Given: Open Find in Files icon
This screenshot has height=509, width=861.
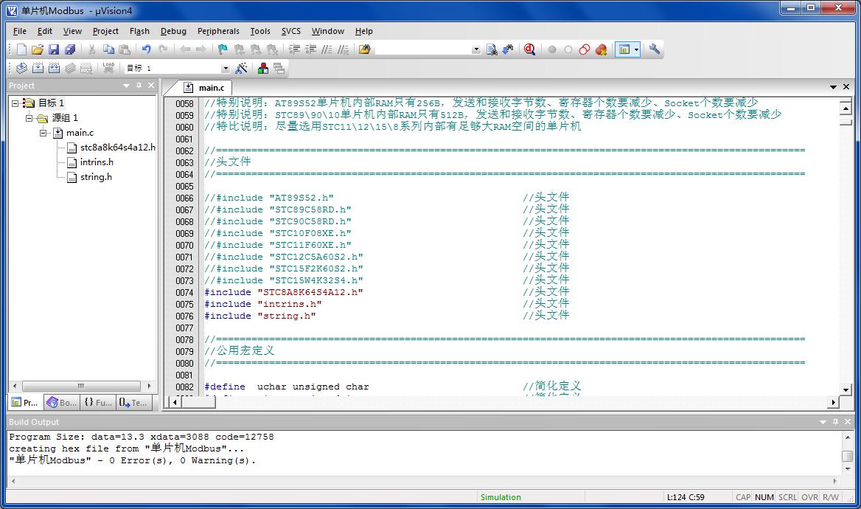Looking at the screenshot, I should tap(365, 49).
